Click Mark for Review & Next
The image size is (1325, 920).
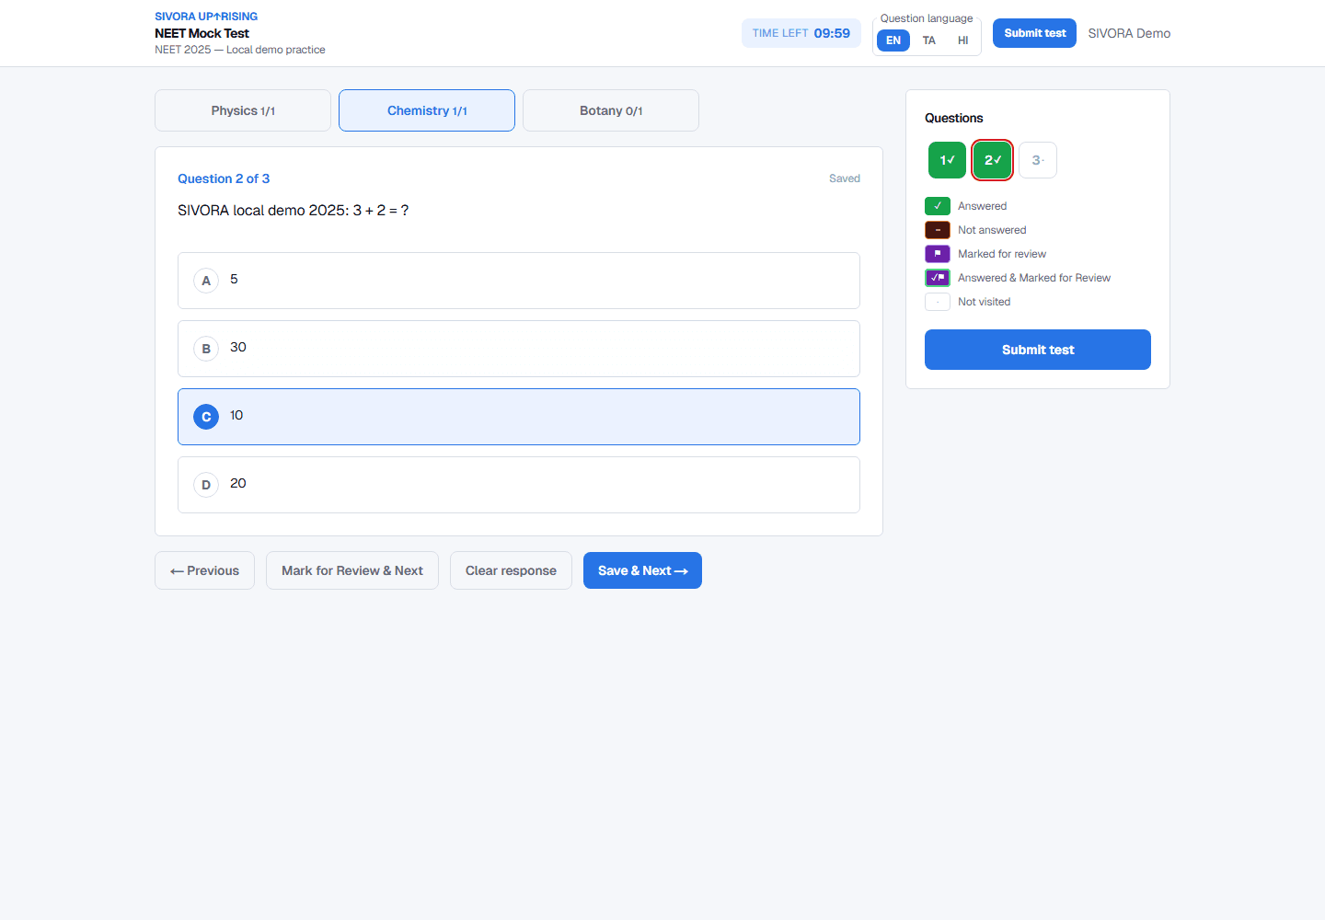(352, 570)
